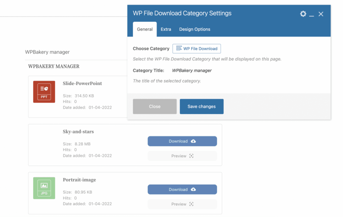Preview the Portrait-image file
The width and height of the screenshot is (343, 217).
(x=182, y=204)
